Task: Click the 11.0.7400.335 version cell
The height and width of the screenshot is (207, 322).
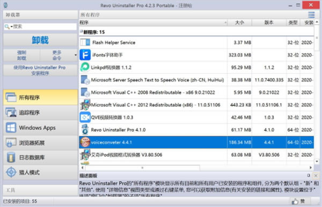Action: click(269, 80)
